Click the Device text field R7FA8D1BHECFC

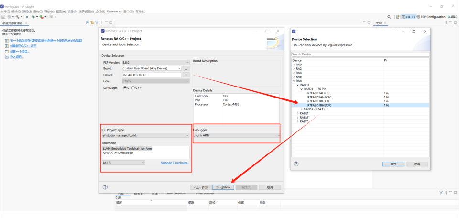(152, 75)
